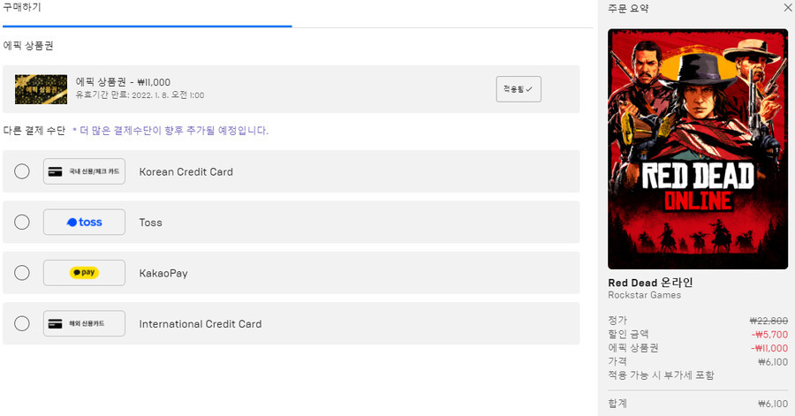Image resolution: width=795 pixels, height=416 pixels.
Task: Click the Rockstar Games publisher name
Action: click(645, 295)
